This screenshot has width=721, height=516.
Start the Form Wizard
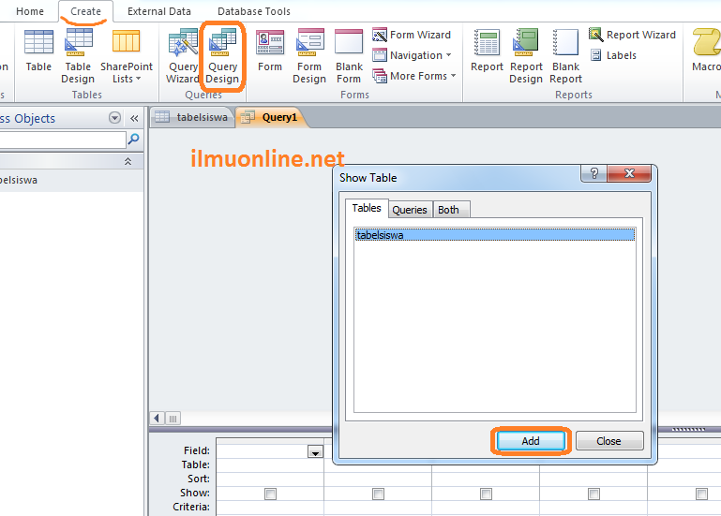pyautogui.click(x=412, y=35)
